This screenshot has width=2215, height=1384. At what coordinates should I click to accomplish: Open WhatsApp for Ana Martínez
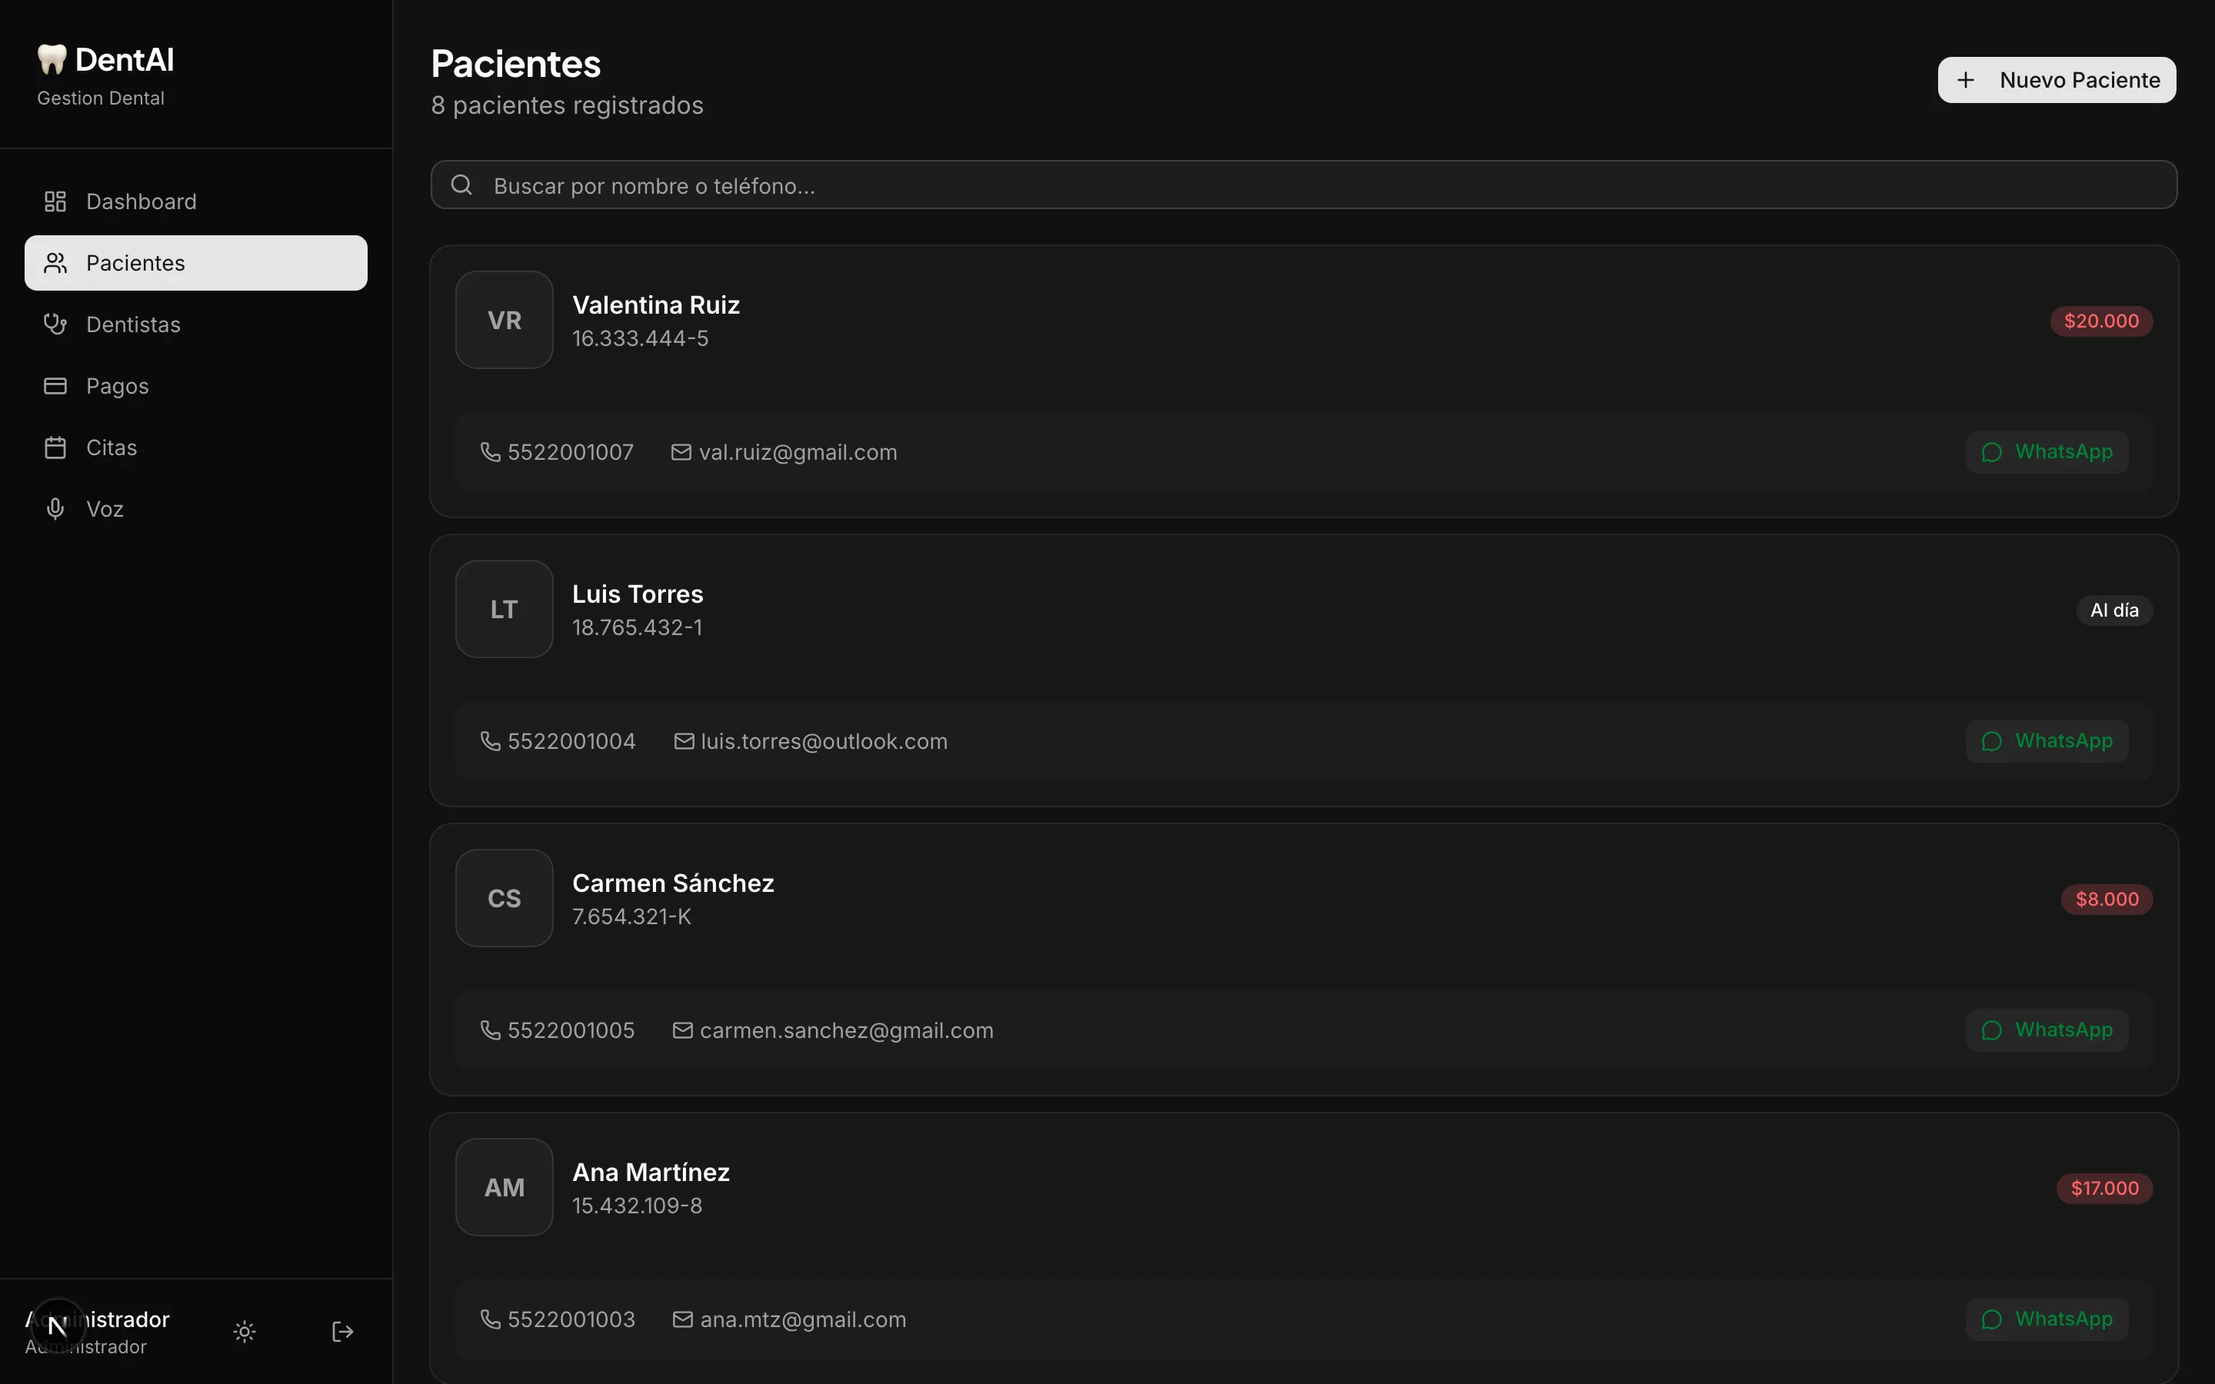coord(2047,1319)
